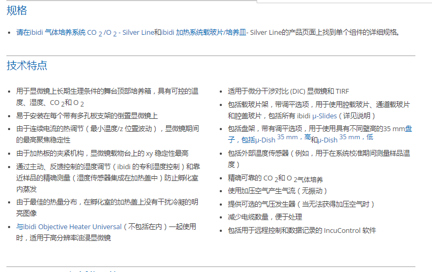Click the bullet about 包括外部温度传感器

pos(319,159)
